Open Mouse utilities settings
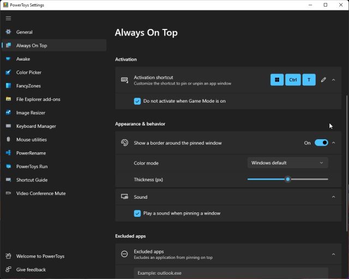This screenshot has height=279, width=349. coord(54,139)
